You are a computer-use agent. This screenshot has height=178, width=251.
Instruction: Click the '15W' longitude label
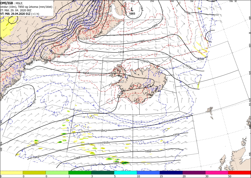152,1
